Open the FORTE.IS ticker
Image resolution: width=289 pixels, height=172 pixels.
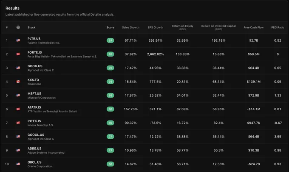[35, 52]
